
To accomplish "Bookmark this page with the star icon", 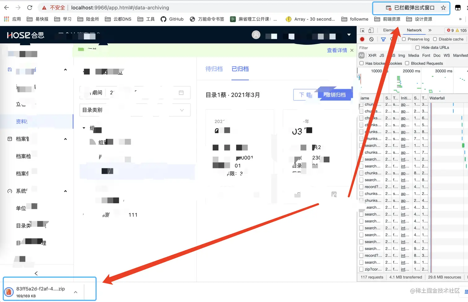I will 443,8.
